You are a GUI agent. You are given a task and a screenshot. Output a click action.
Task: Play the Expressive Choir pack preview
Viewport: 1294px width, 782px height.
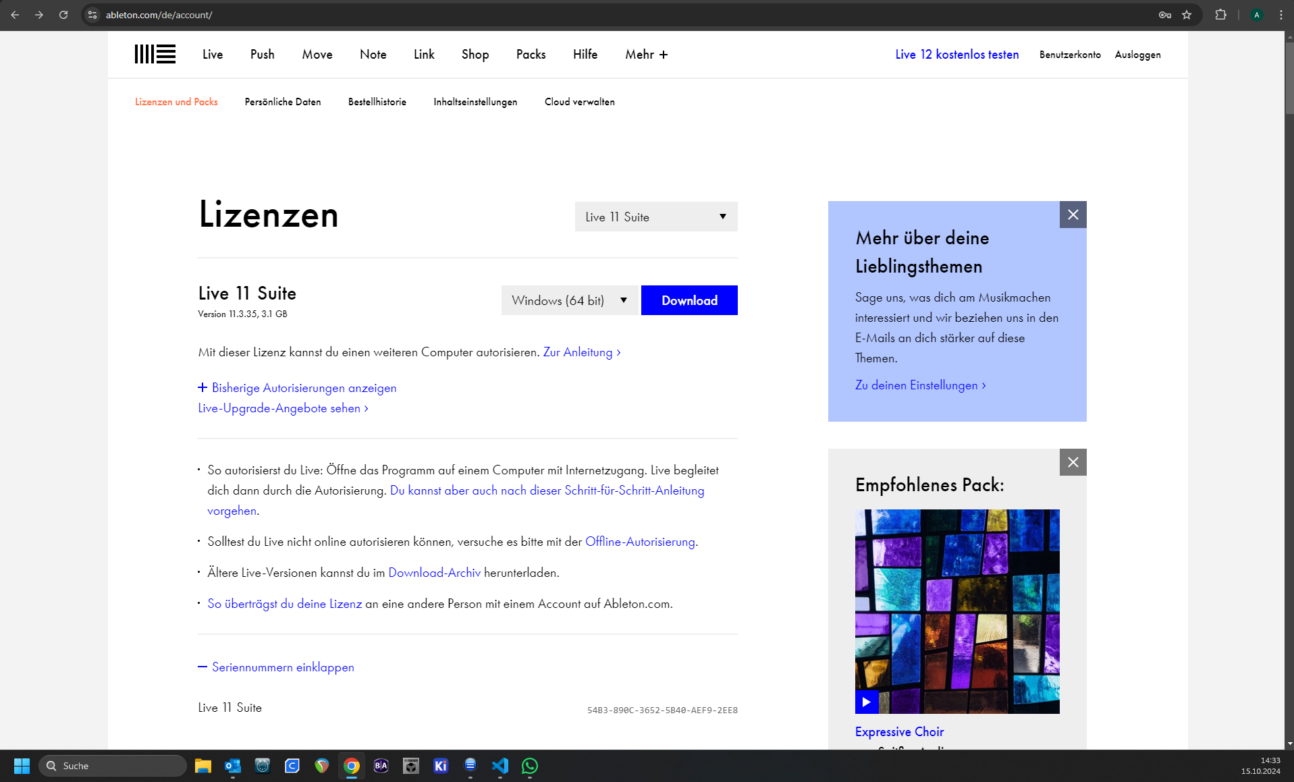pos(866,702)
